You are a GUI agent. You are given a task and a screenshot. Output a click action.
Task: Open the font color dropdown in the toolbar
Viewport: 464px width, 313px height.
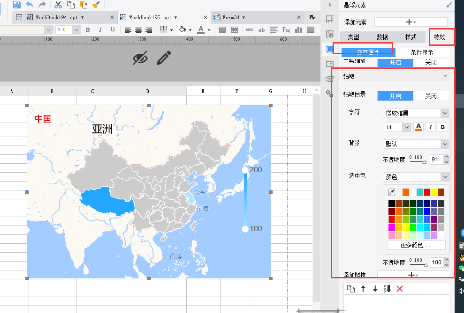209,30
